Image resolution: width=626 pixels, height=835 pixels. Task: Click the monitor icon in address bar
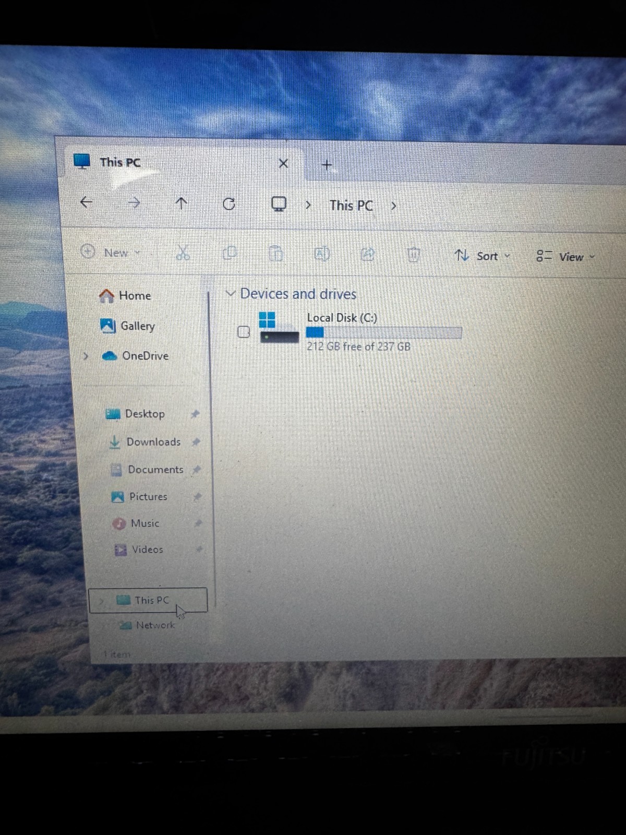pyautogui.click(x=279, y=204)
